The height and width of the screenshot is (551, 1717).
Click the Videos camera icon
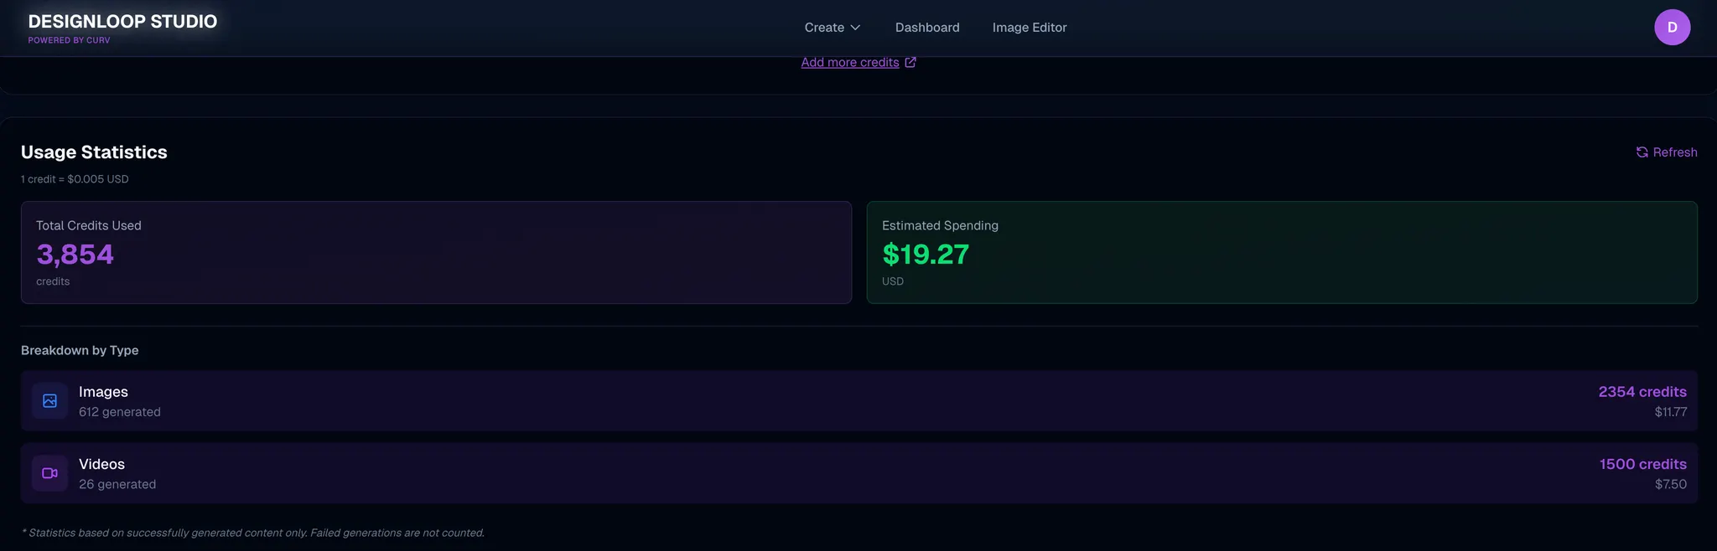coord(50,473)
